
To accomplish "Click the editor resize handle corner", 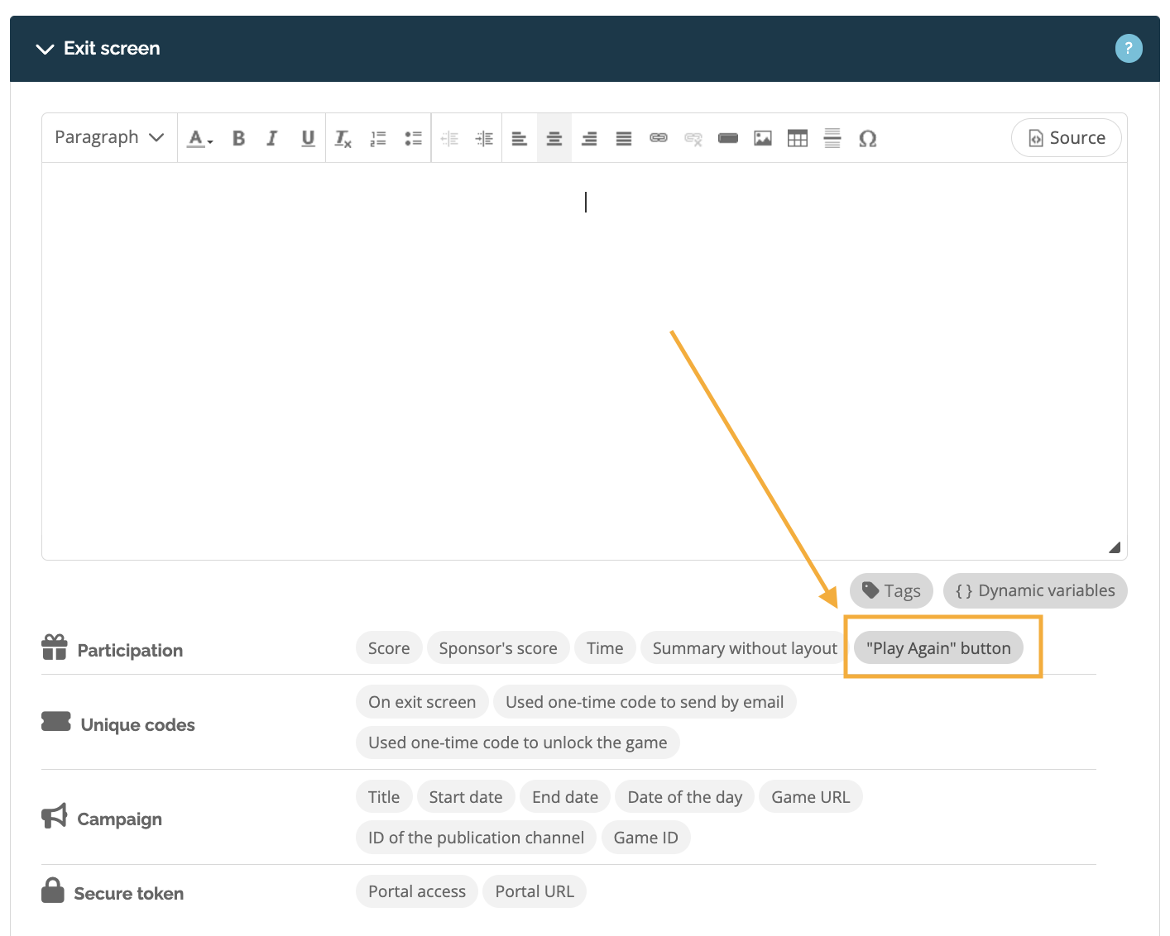I will [1115, 547].
